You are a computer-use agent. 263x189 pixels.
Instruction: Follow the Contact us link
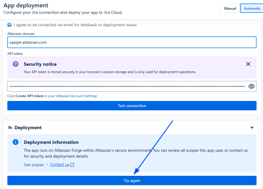60,165
